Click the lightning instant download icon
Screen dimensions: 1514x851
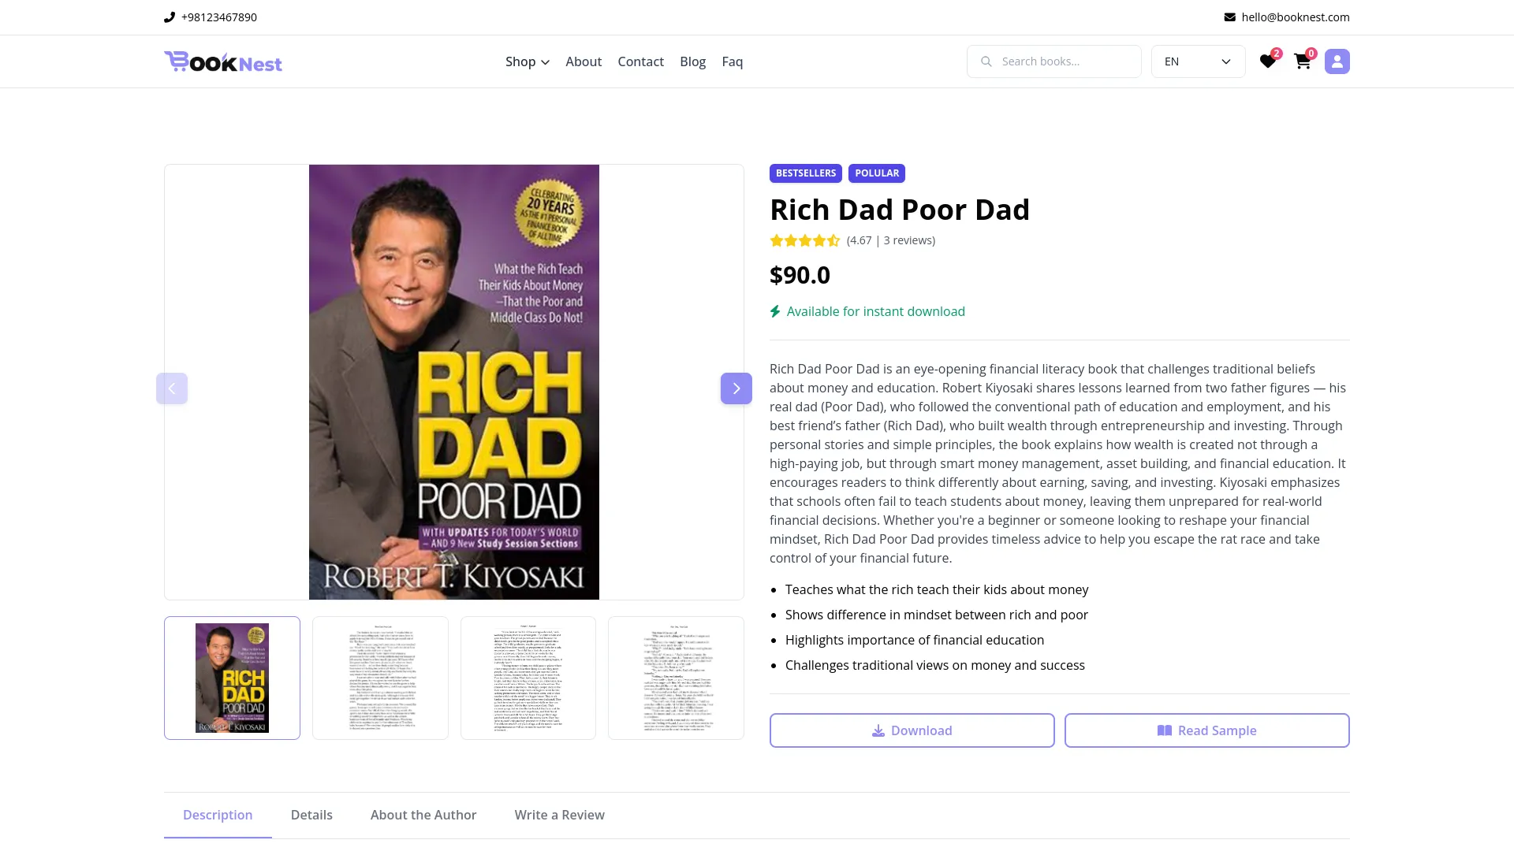(x=775, y=311)
